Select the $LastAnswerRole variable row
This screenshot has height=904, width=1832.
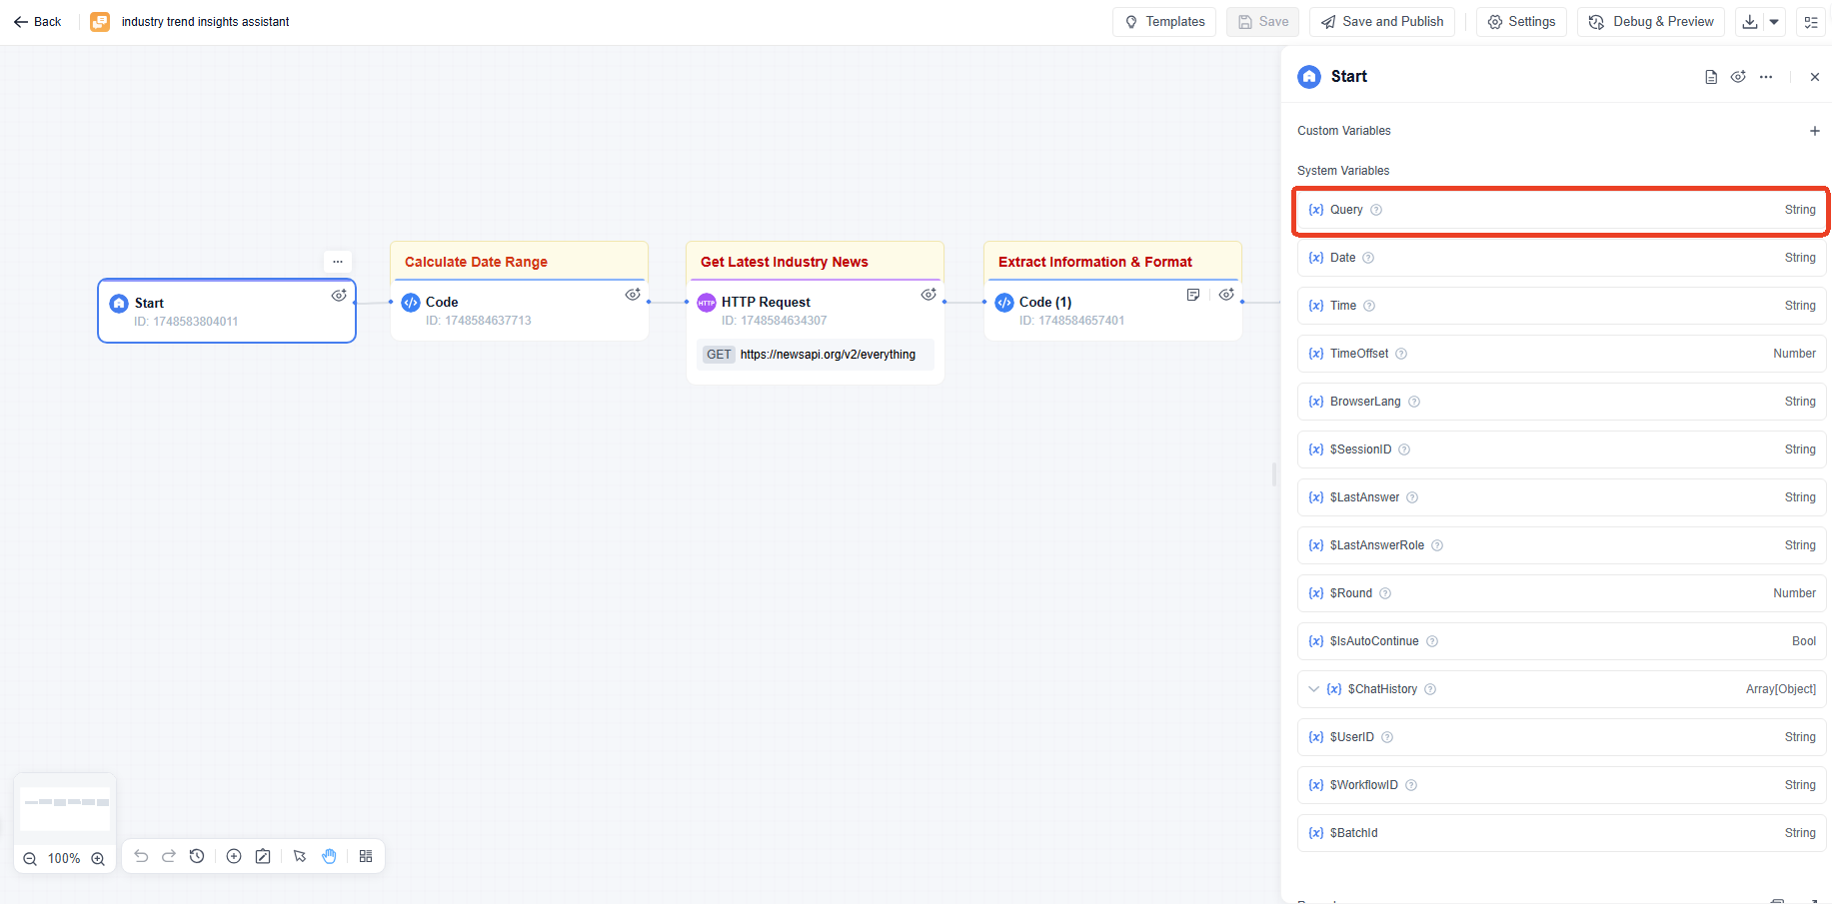click(x=1561, y=545)
